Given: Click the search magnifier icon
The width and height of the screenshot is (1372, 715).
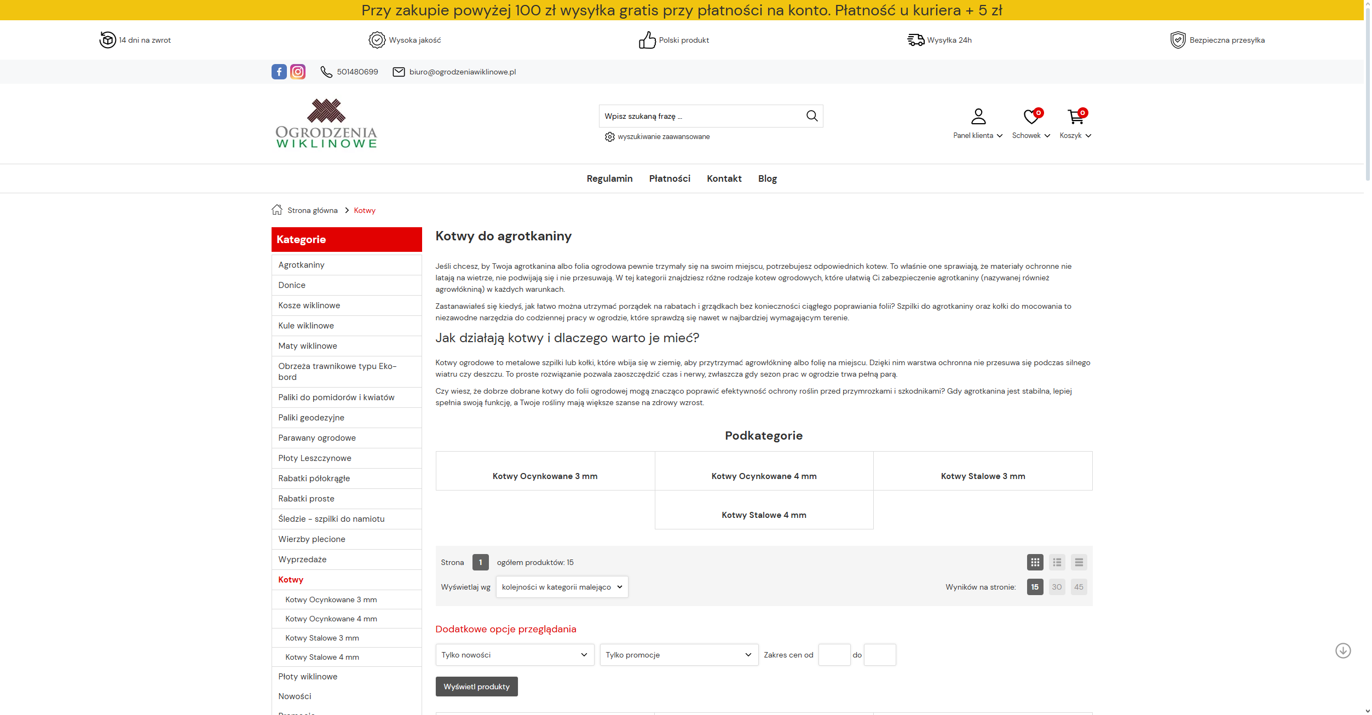Looking at the screenshot, I should pos(812,116).
